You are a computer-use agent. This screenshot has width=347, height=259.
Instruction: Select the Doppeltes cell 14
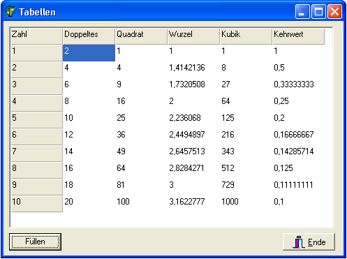[89, 154]
